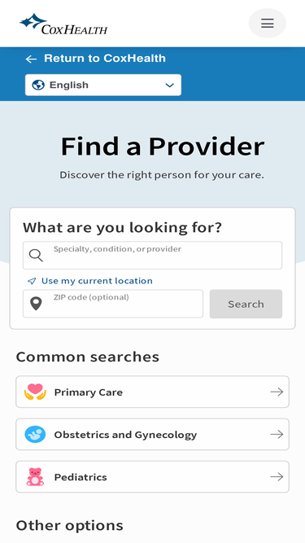The height and width of the screenshot is (543, 305).
Task: Select the Obstetrics and Gynecology search option
Action: (153, 434)
